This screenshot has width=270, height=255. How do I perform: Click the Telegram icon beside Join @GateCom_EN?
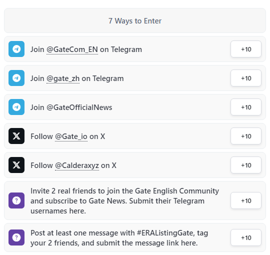(x=16, y=49)
